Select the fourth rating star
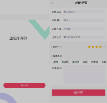This screenshot has width=107, height=103. (100, 47)
